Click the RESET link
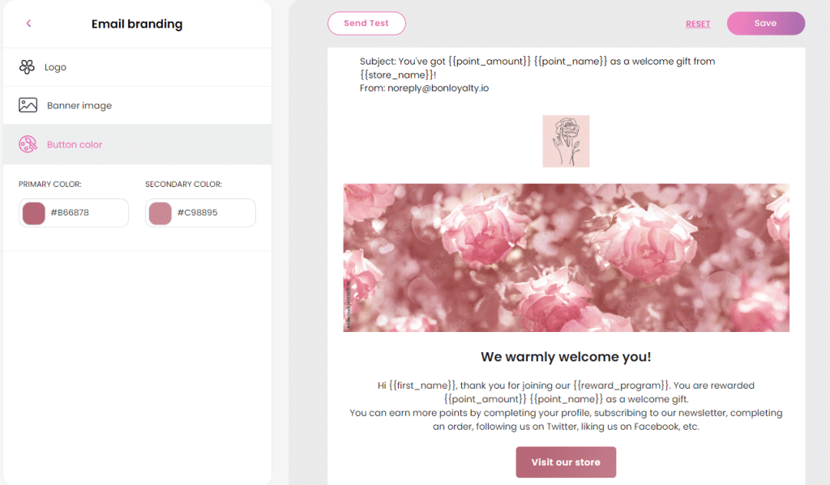 pos(698,23)
